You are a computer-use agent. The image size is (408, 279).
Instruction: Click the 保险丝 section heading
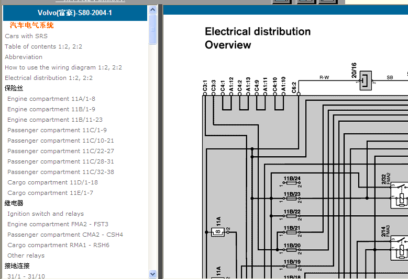pyautogui.click(x=14, y=88)
